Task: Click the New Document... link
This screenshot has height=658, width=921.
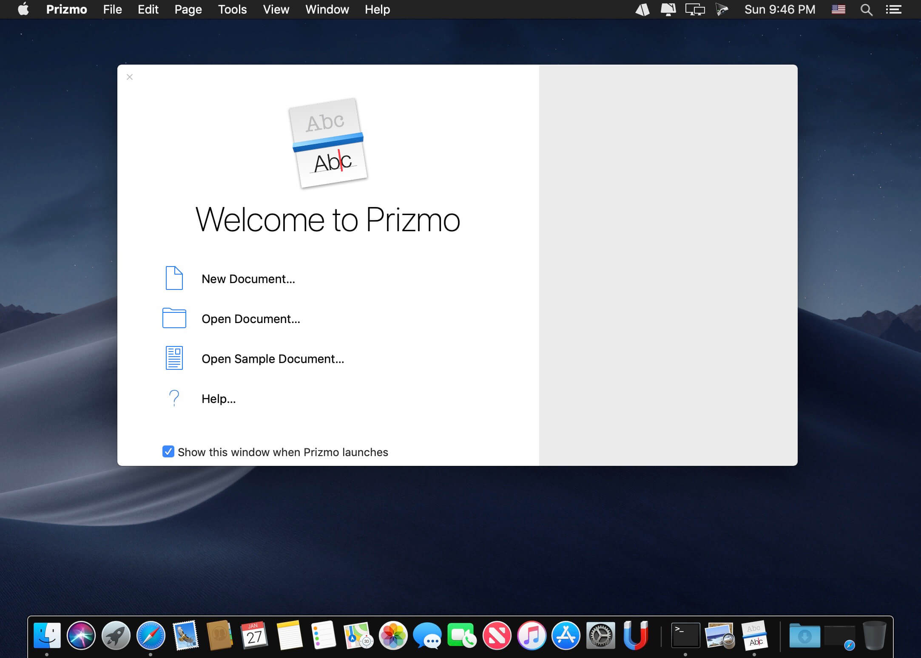Action: (248, 279)
